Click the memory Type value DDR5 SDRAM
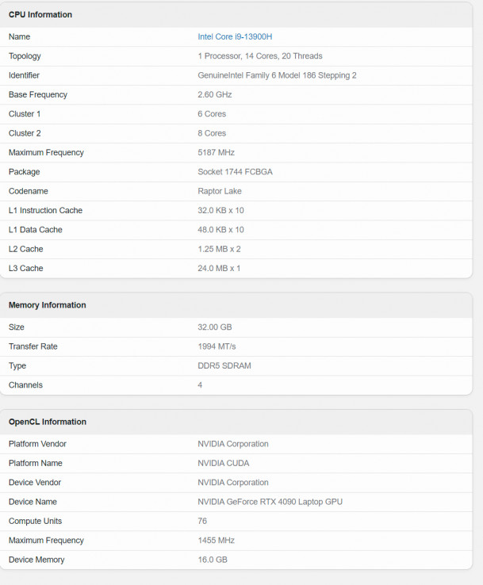483x585 pixels. click(x=224, y=365)
